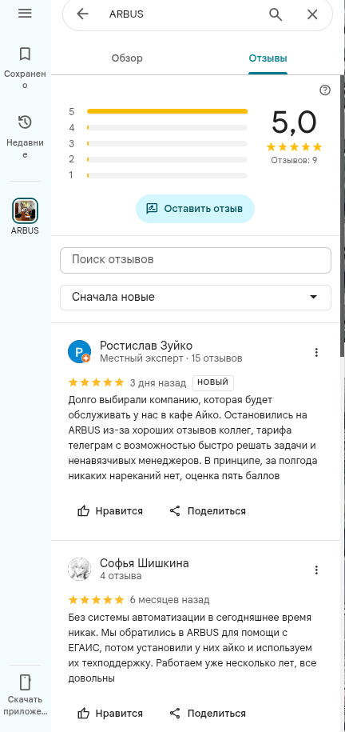345x732 pixels.
Task: Click the vertical scrollbar of reviews
Action: (342, 214)
